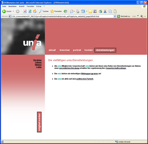
Task: Open the Bearbeiten menu
Action: 12,6
